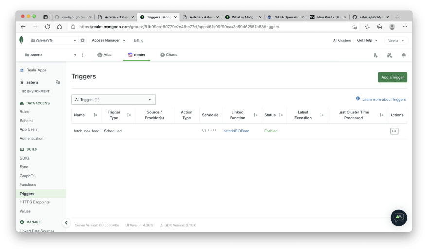Image resolution: width=428 pixels, height=252 pixels.
Task: Reload the current page
Action: pos(48,27)
